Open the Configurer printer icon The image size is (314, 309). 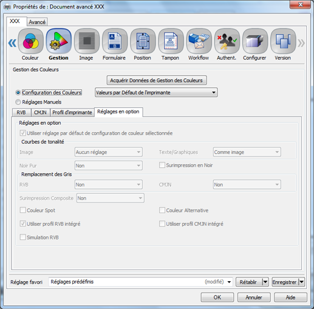[255, 41]
